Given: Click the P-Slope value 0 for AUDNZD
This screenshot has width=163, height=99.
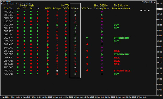Looking at the screenshot, I should tap(57, 71).
